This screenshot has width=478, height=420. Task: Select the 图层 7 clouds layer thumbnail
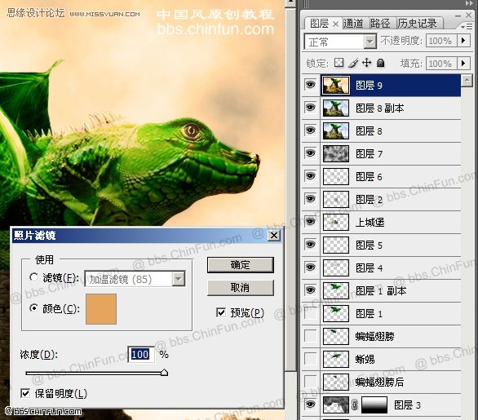[x=335, y=153]
